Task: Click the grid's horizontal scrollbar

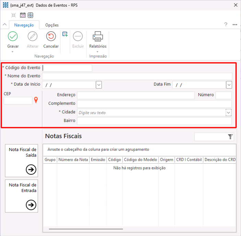Action: tap(86, 229)
